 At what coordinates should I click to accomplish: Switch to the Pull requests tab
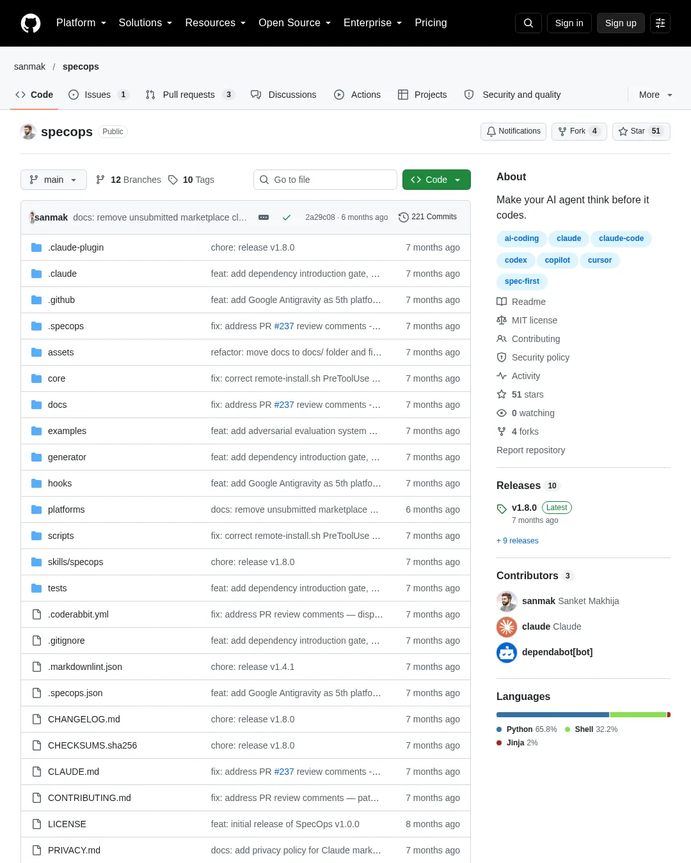pyautogui.click(x=190, y=95)
